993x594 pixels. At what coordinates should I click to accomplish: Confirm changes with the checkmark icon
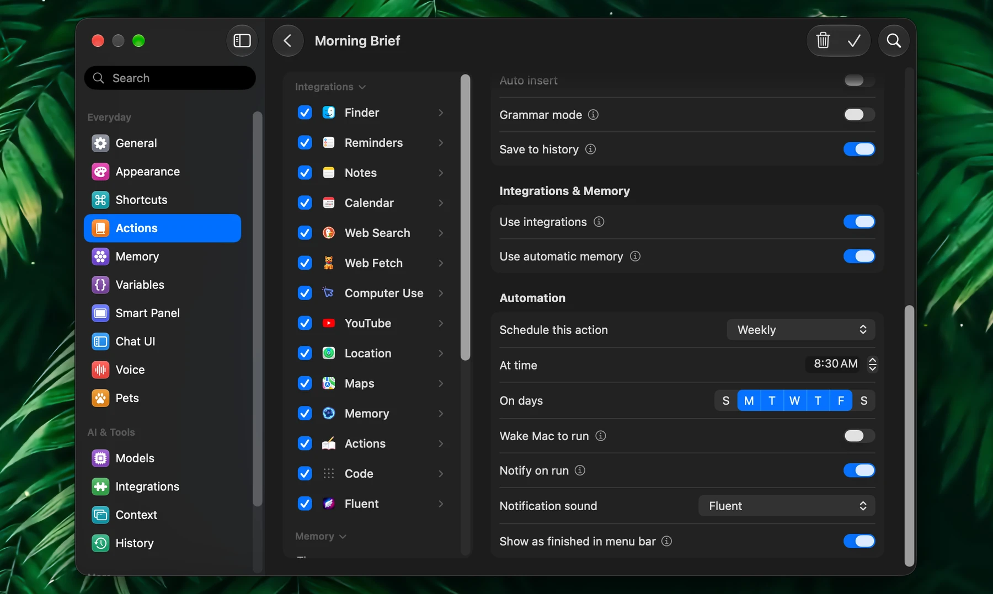854,41
